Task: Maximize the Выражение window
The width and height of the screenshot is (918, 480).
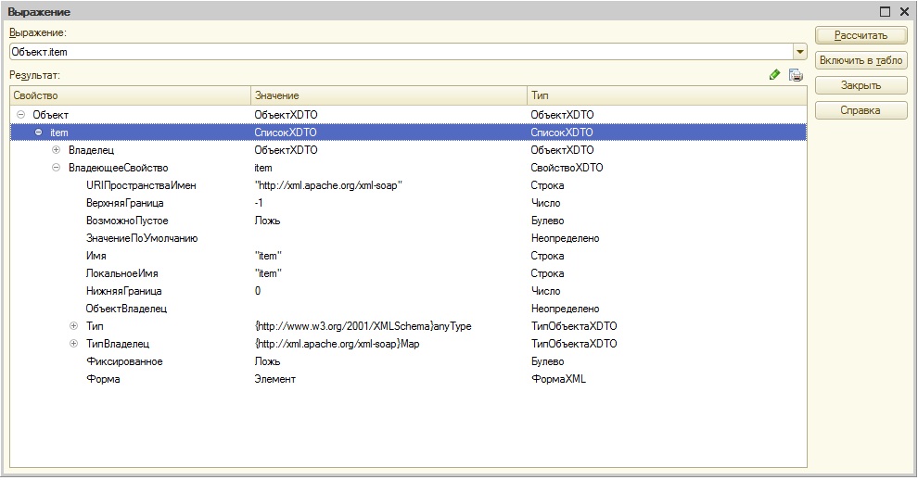Action: click(x=886, y=11)
